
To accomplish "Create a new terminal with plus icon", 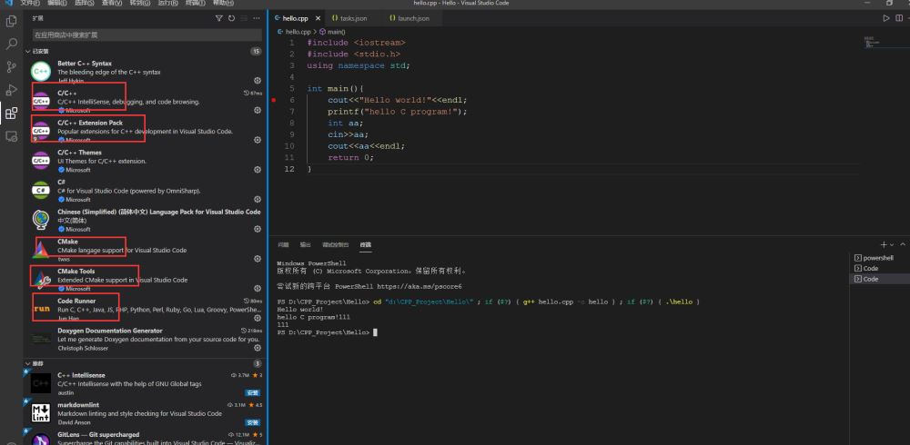I will (884, 245).
